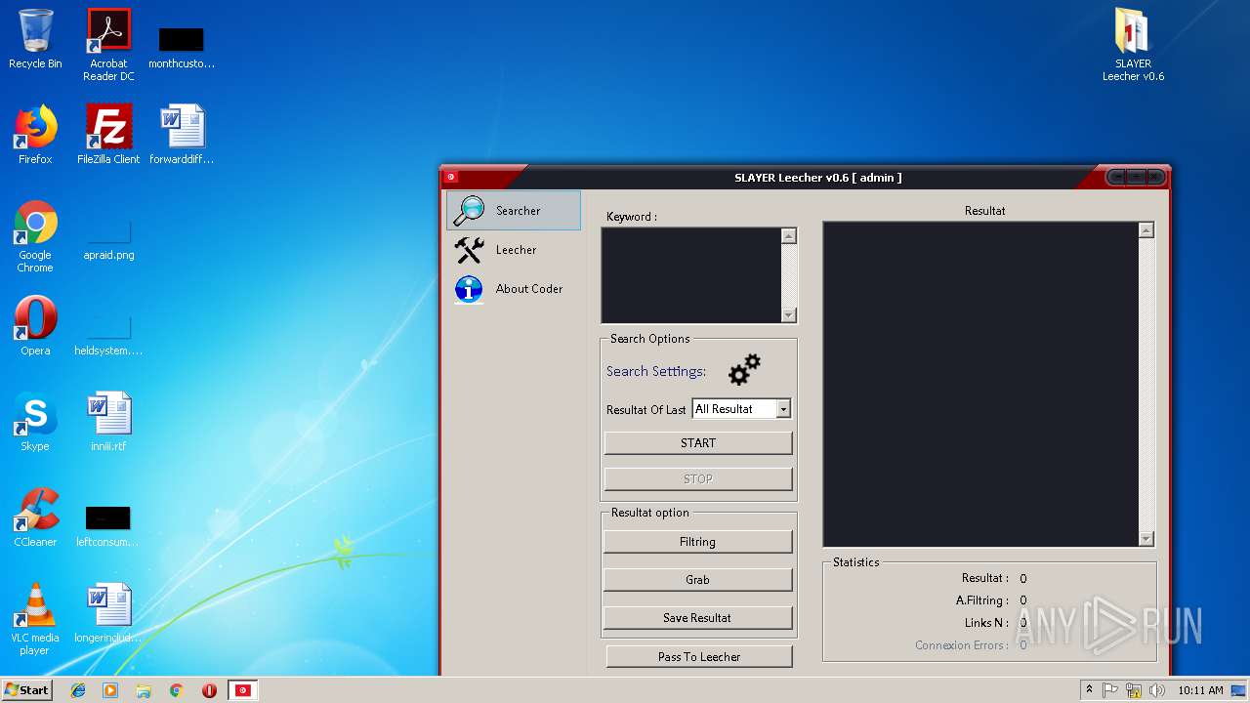Click the Pass To Leecher button
This screenshot has width=1250, height=703.
(699, 657)
